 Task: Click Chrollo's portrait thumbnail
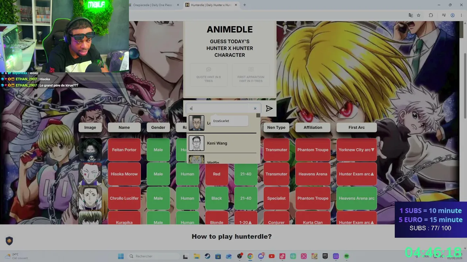tap(90, 198)
